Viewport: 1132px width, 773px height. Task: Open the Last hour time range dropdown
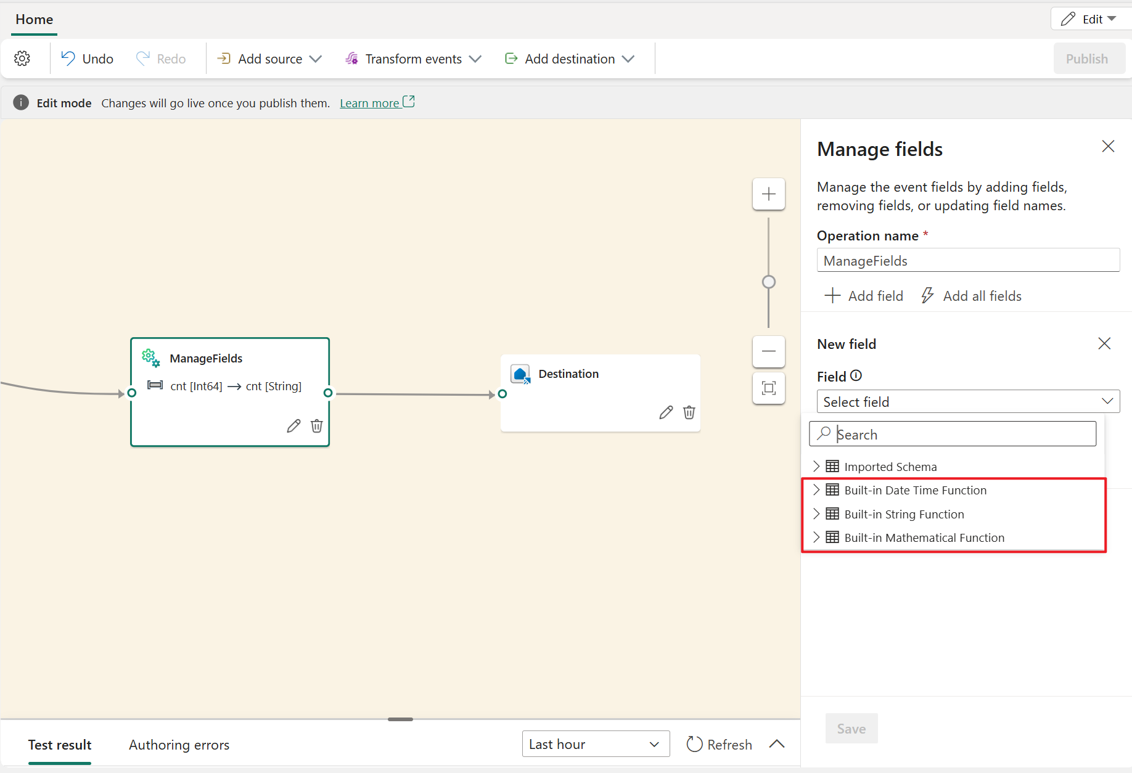[595, 744]
